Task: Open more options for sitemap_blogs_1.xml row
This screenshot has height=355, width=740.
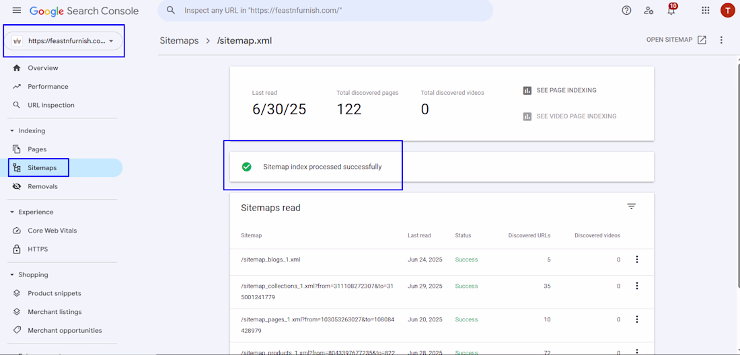Action: [x=636, y=260]
